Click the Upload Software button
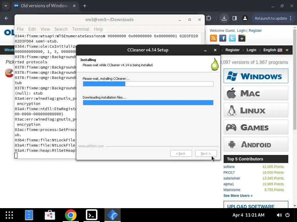297x222 pixels. [256, 205]
